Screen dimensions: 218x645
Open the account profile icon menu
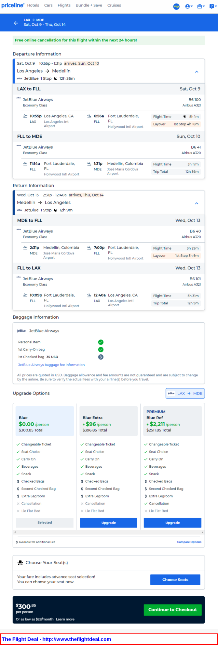[x=188, y=7]
